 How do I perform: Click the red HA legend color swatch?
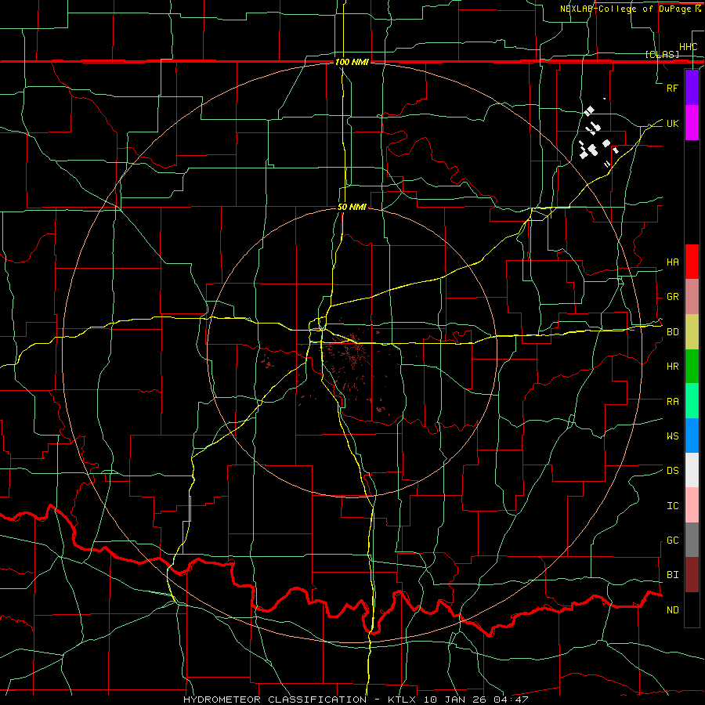(692, 262)
